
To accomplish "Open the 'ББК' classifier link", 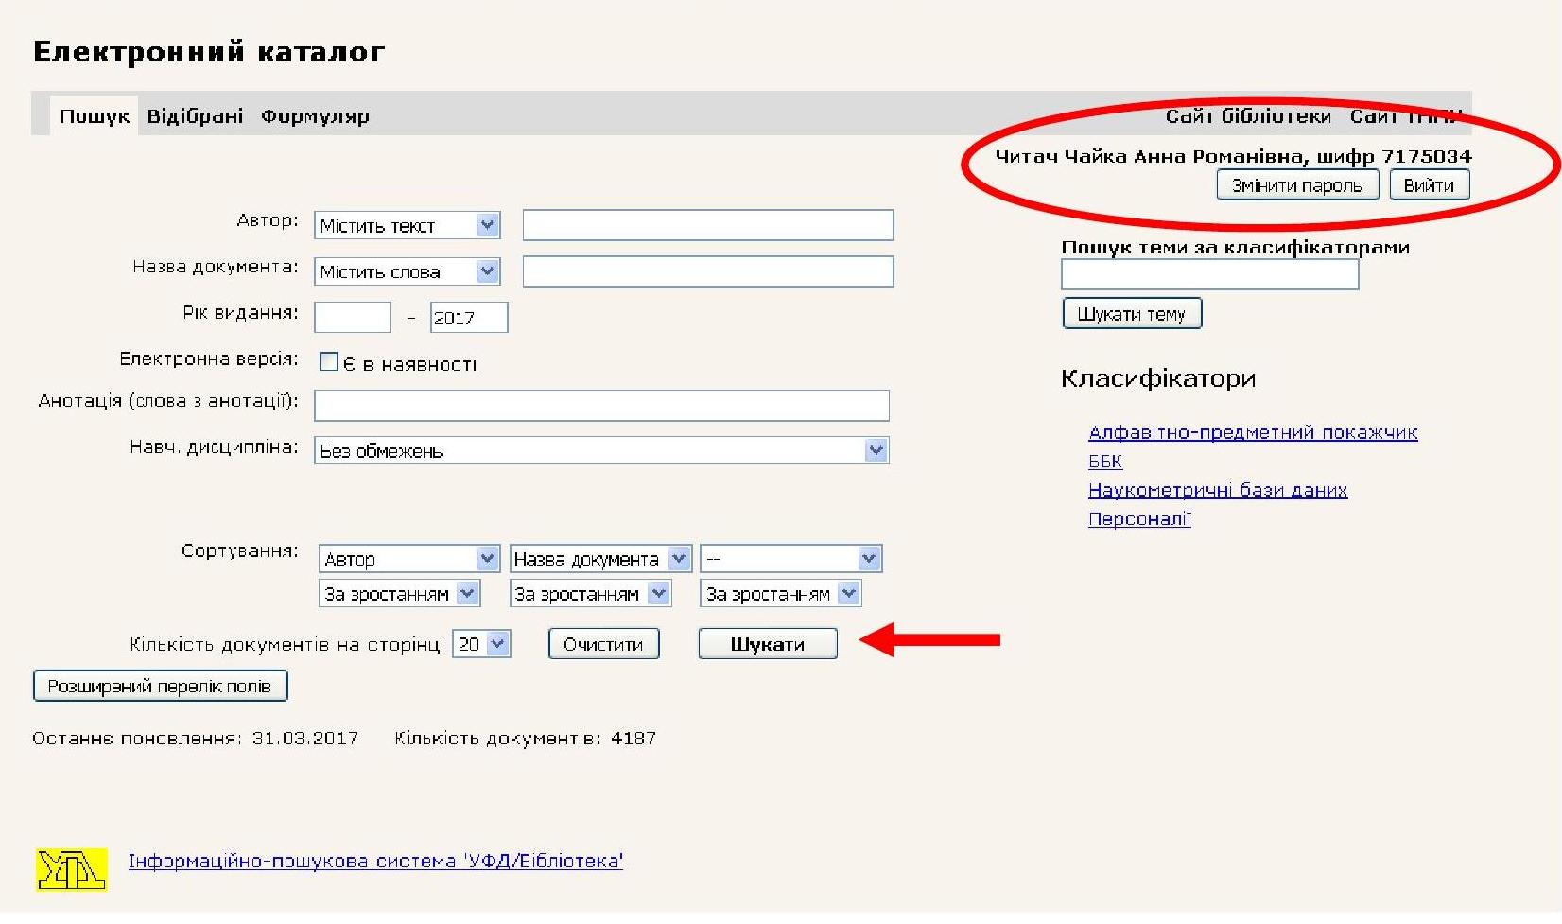I will tap(1105, 462).
